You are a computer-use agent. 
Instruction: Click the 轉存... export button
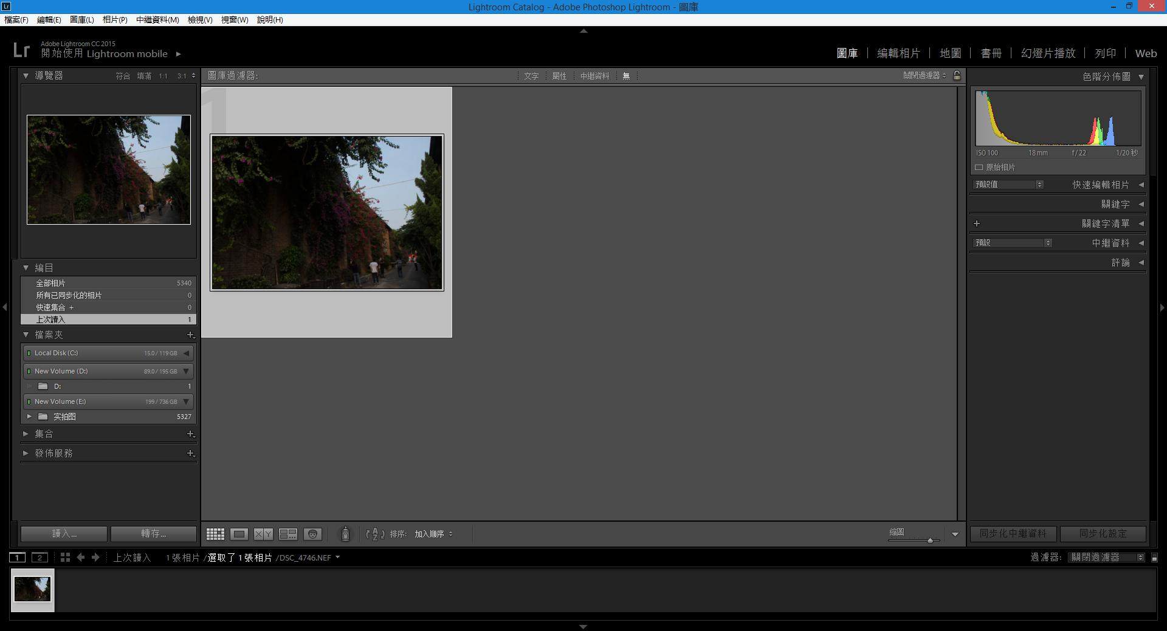(x=153, y=534)
